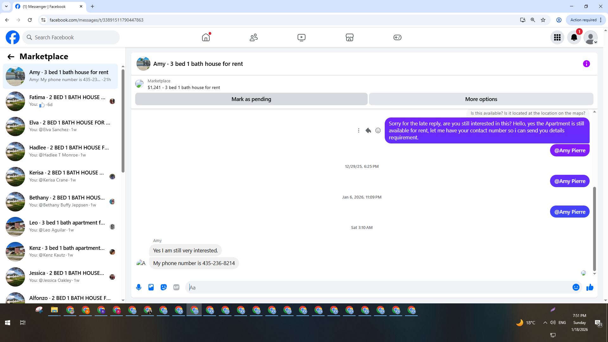Image resolution: width=608 pixels, height=342 pixels.
Task: Send a thumbs up like
Action: [x=590, y=287]
